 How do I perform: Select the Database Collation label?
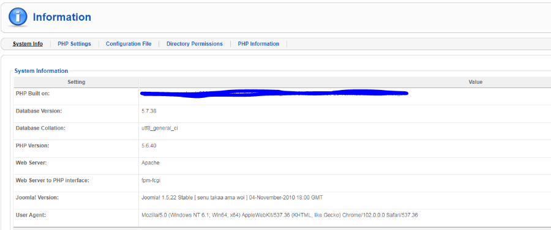click(x=40, y=128)
